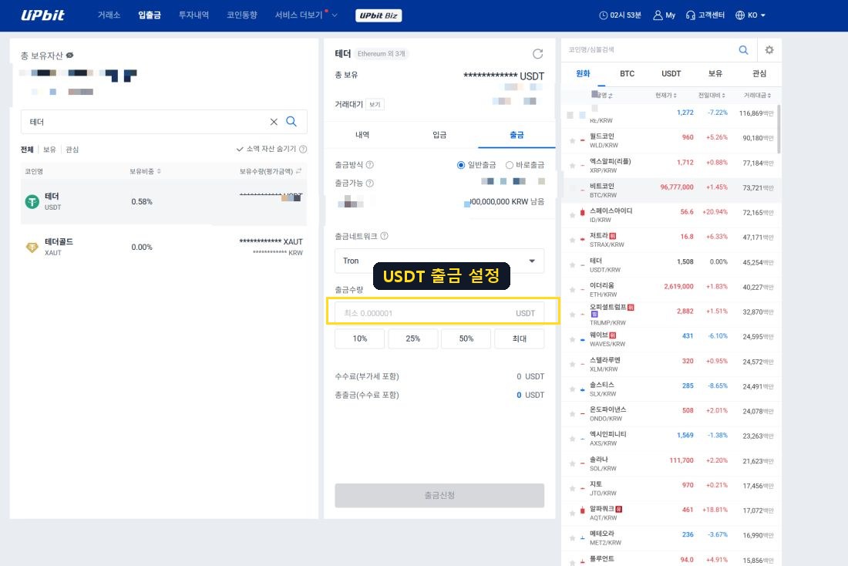Click the help icon beside 소액 자산 숨기기
The width and height of the screenshot is (848, 566).
(x=303, y=149)
